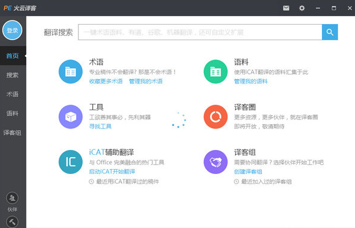Open the 收藏更多术语 link

tap(106, 81)
